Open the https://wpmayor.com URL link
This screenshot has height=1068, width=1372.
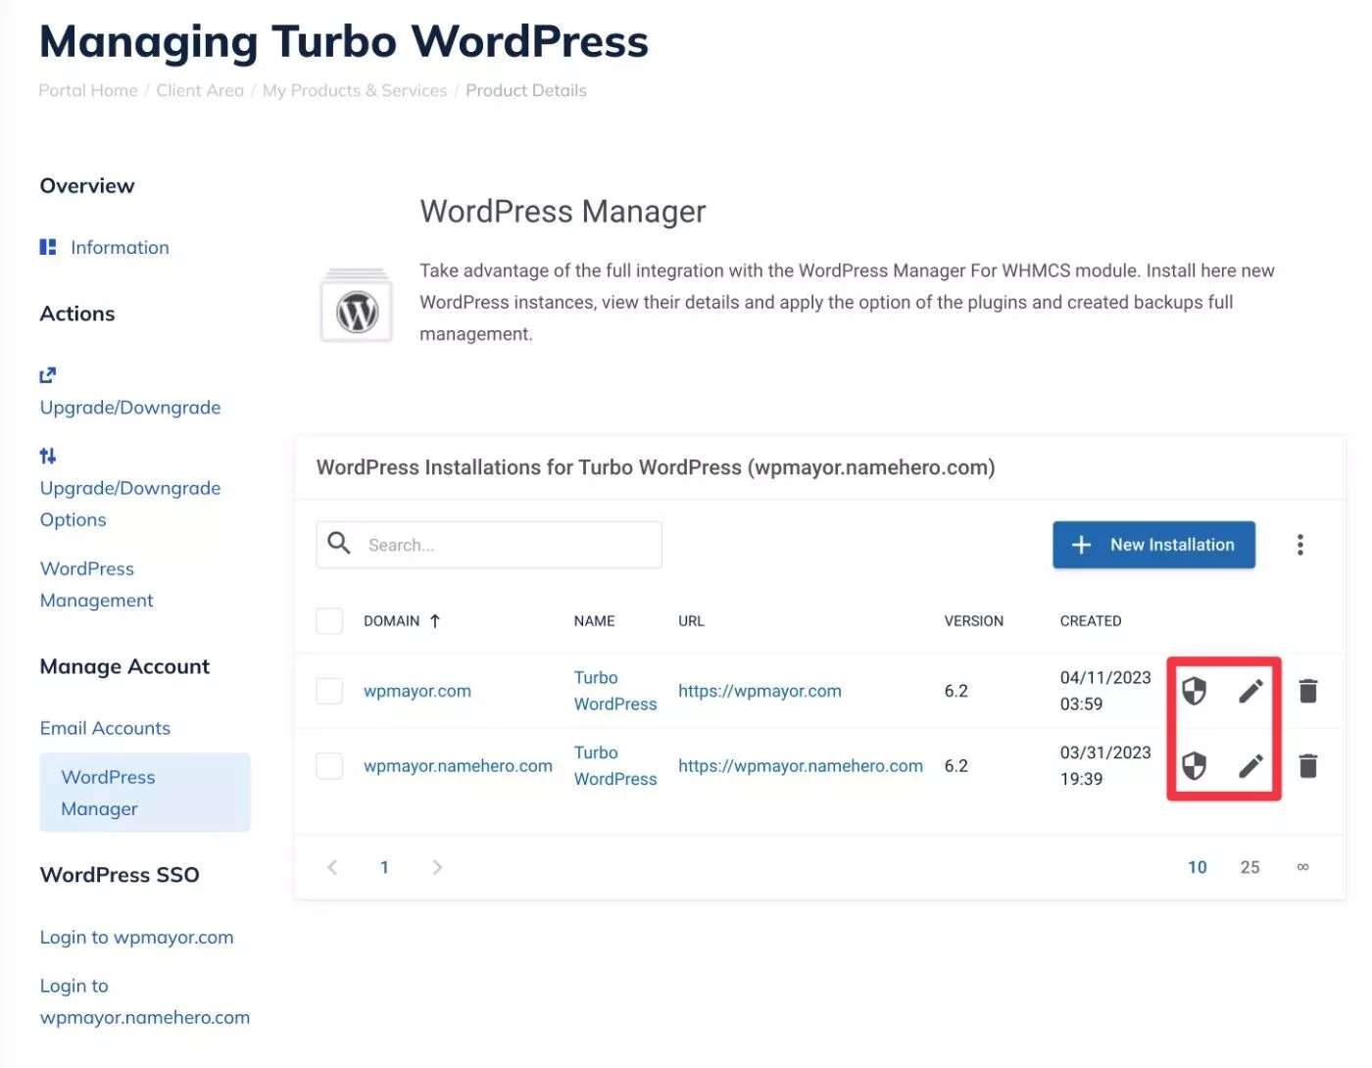click(759, 691)
